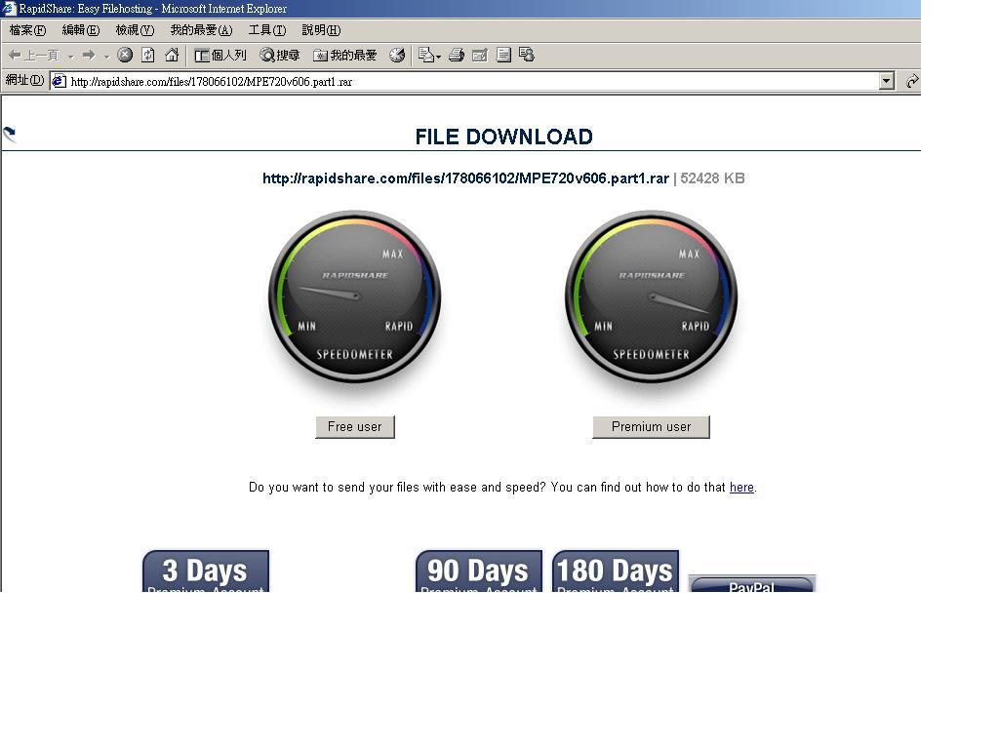Click the Forward arrow button
The image size is (999, 749).
[x=88, y=56]
